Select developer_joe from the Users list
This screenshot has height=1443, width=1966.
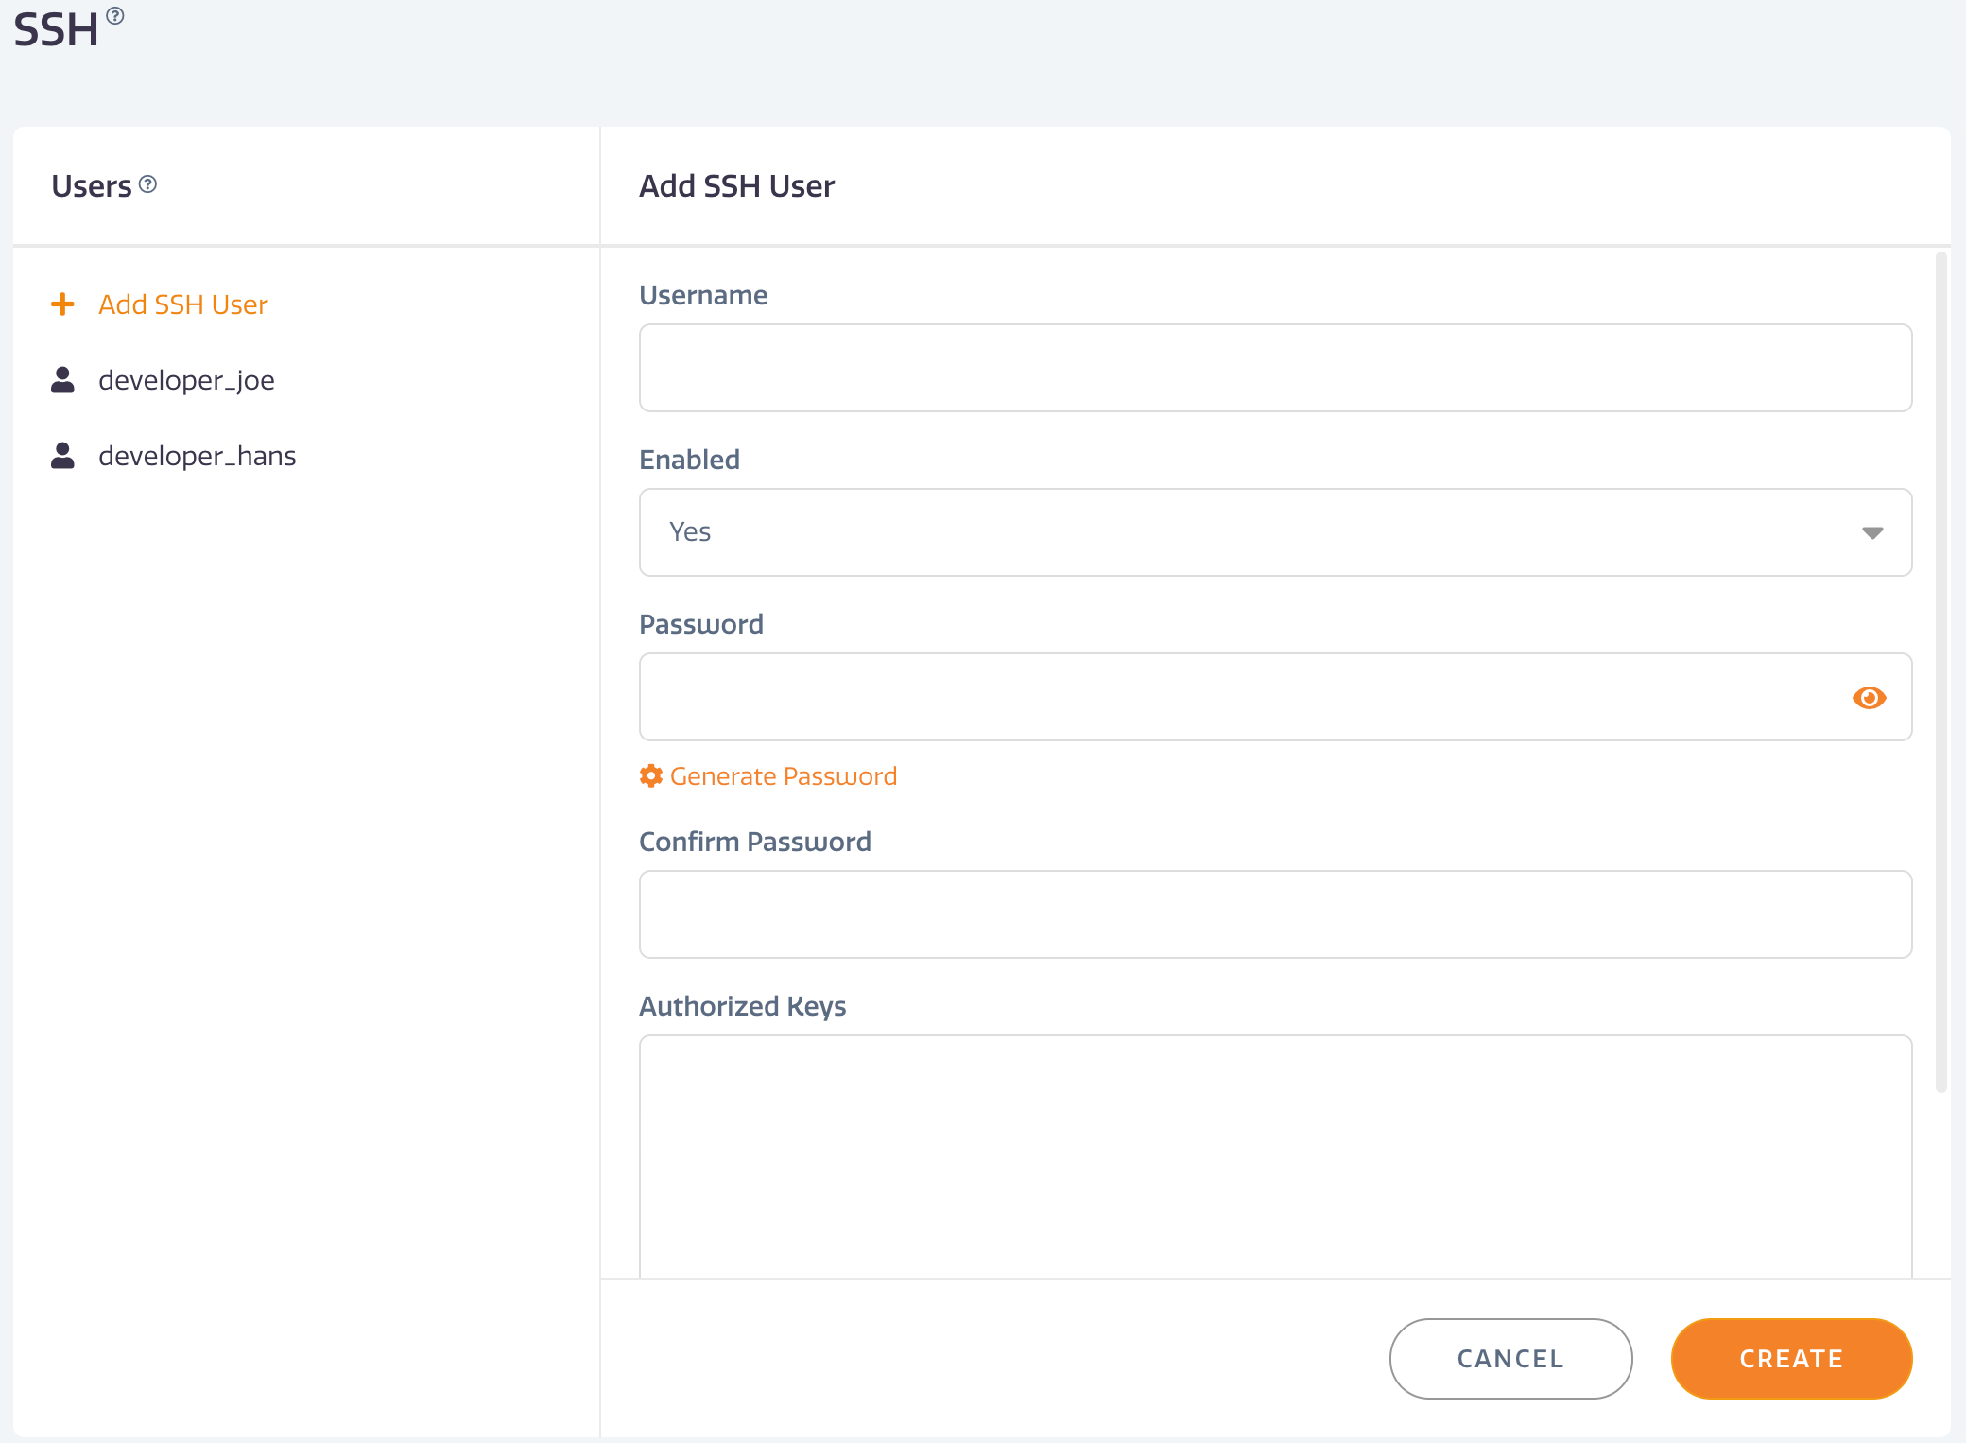[186, 379]
